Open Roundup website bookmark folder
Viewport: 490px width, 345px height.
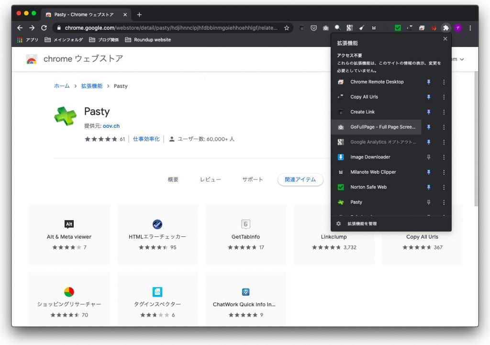(x=148, y=40)
